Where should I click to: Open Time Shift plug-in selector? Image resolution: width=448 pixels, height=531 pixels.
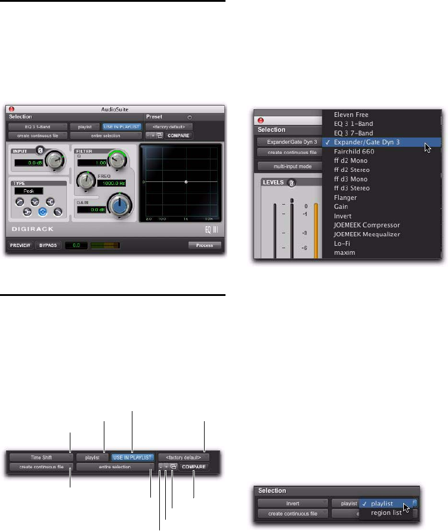[x=41, y=458]
